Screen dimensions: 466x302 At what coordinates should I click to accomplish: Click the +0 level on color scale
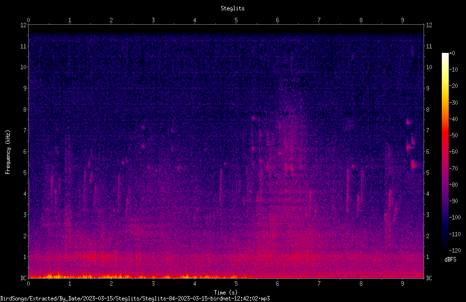click(x=452, y=53)
